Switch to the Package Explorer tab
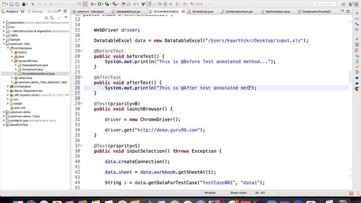The height and width of the screenshot is (203, 361). pyautogui.click(x=35, y=11)
